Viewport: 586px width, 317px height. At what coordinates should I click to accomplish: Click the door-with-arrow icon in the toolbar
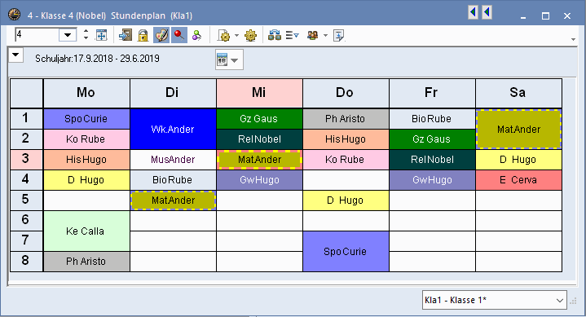[126, 36]
